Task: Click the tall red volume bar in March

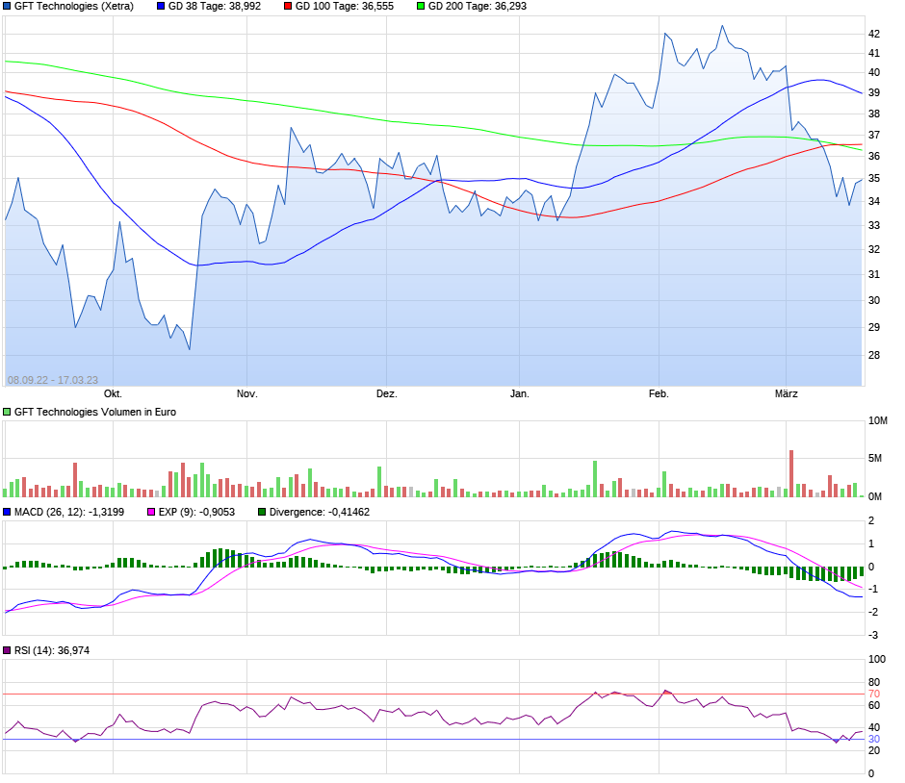Action: click(791, 473)
